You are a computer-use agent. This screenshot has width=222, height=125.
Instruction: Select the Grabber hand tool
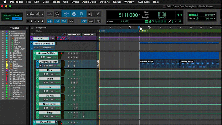(x=82, y=14)
